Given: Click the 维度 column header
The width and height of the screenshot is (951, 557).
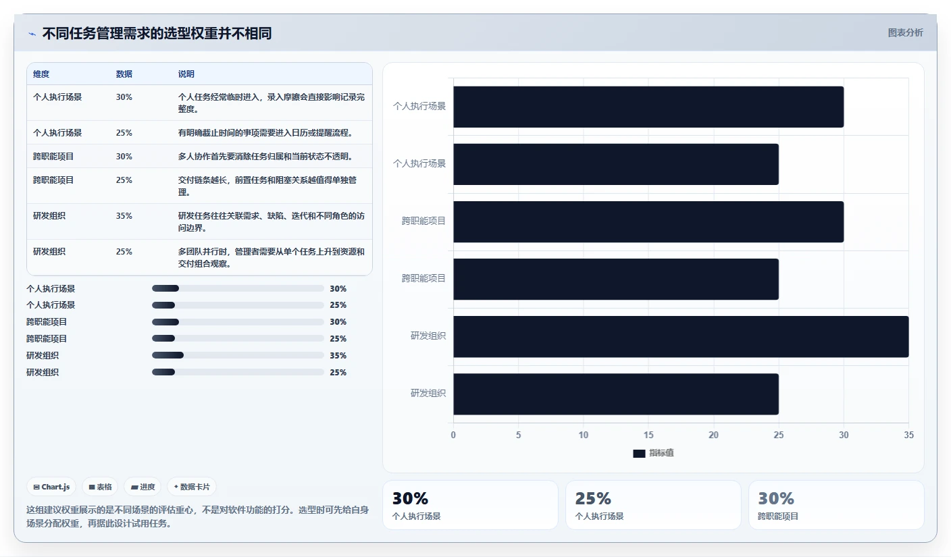Looking at the screenshot, I should (41, 74).
